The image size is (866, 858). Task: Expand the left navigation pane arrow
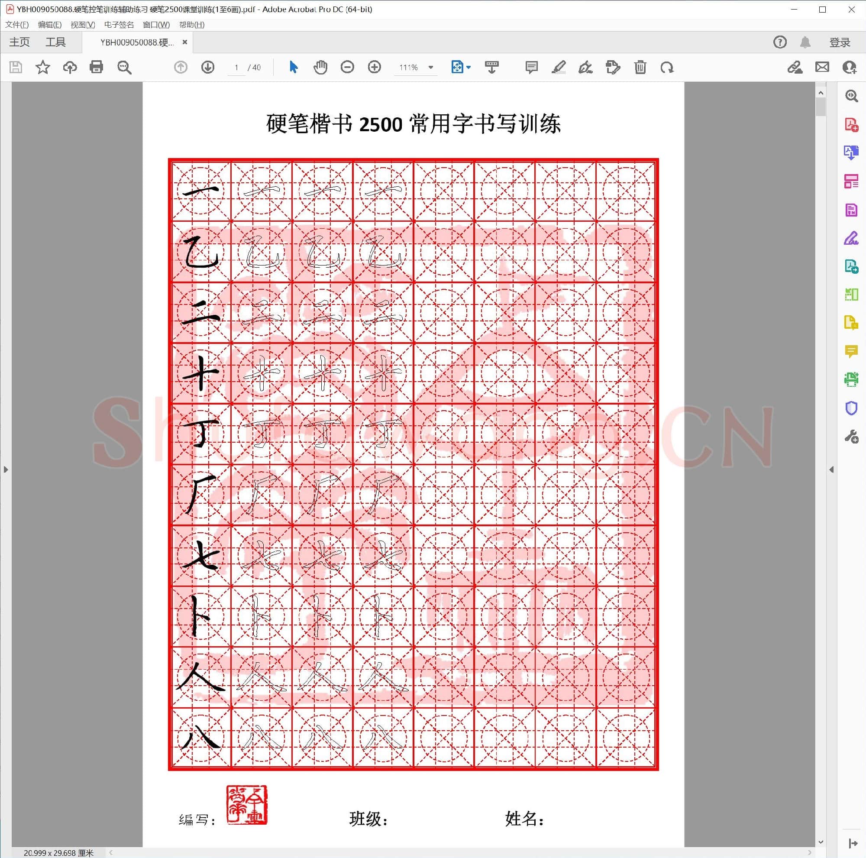(x=6, y=469)
